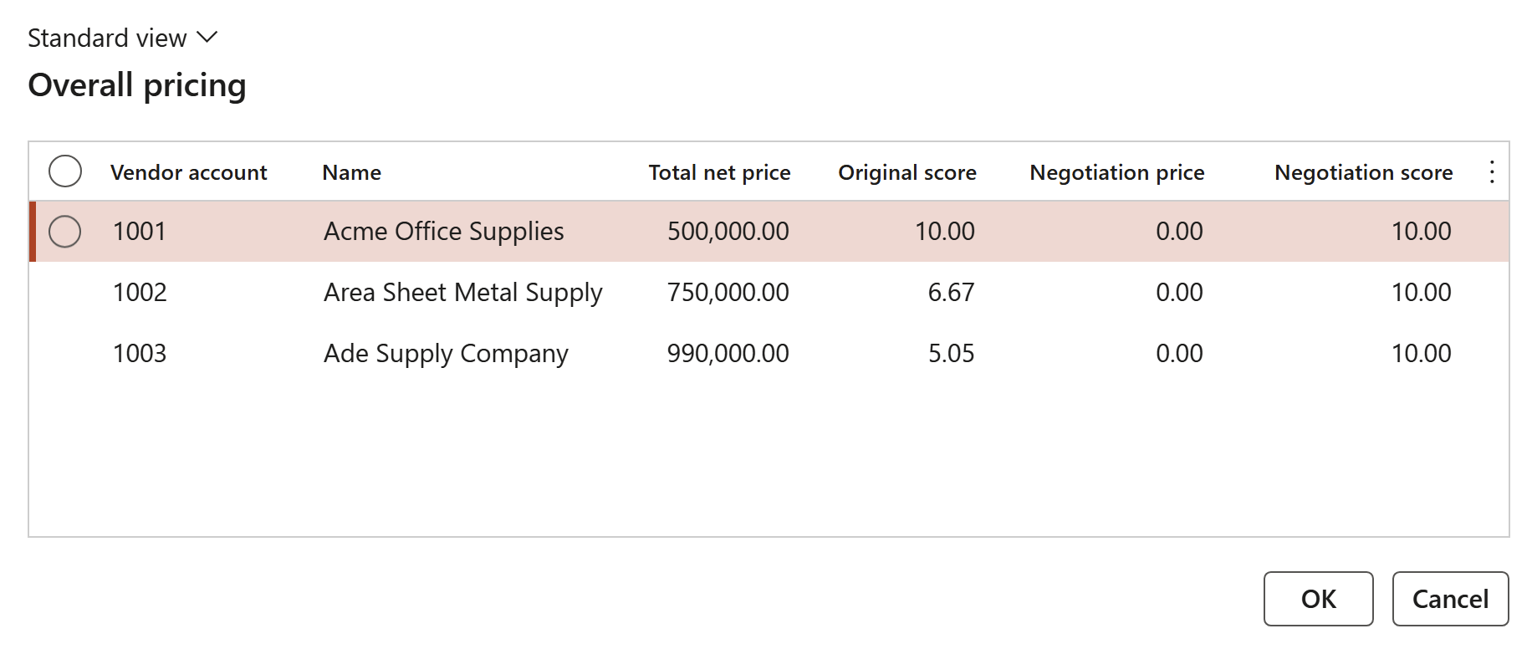This screenshot has width=1532, height=649.
Task: Open the grid options three-dot menu
Action: click(x=1492, y=172)
